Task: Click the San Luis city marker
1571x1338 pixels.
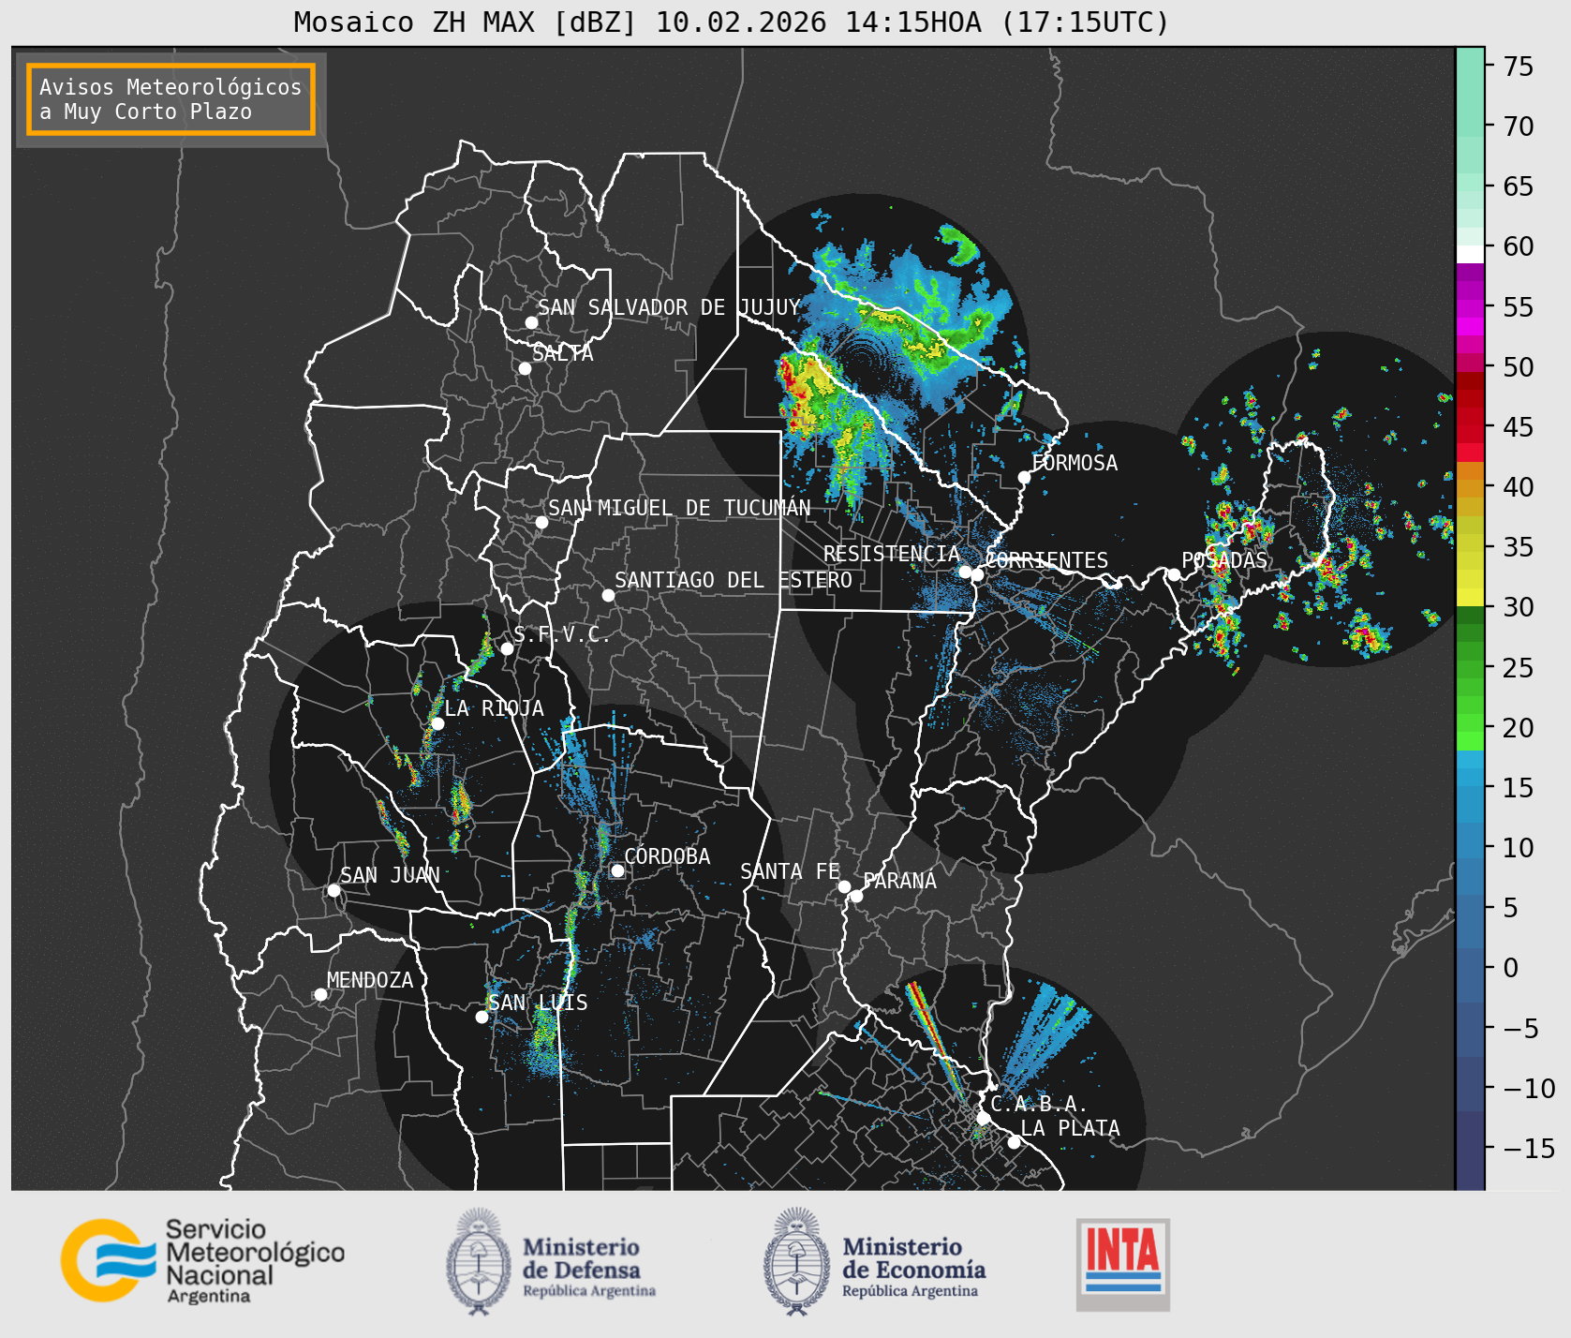Action: tap(482, 1017)
